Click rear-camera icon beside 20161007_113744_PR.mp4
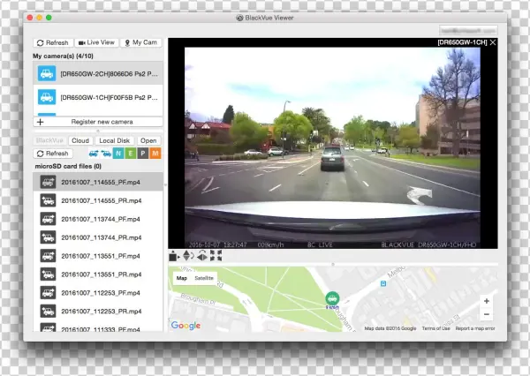Viewport: 530px width, 376px height. click(48, 237)
